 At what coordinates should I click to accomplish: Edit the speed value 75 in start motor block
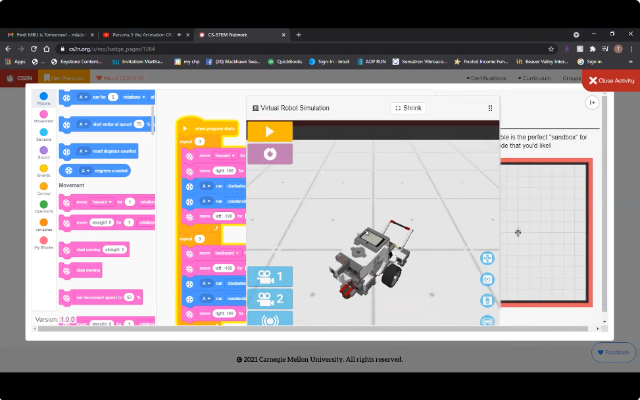(x=139, y=124)
